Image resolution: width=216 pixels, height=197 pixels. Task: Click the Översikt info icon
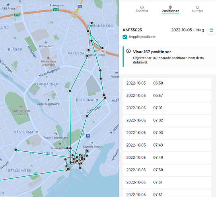pyautogui.click(x=142, y=7)
